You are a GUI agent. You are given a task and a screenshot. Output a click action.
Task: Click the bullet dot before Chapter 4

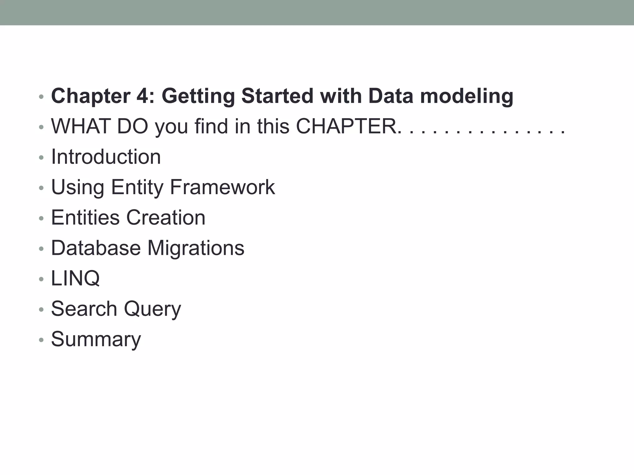[41, 97]
